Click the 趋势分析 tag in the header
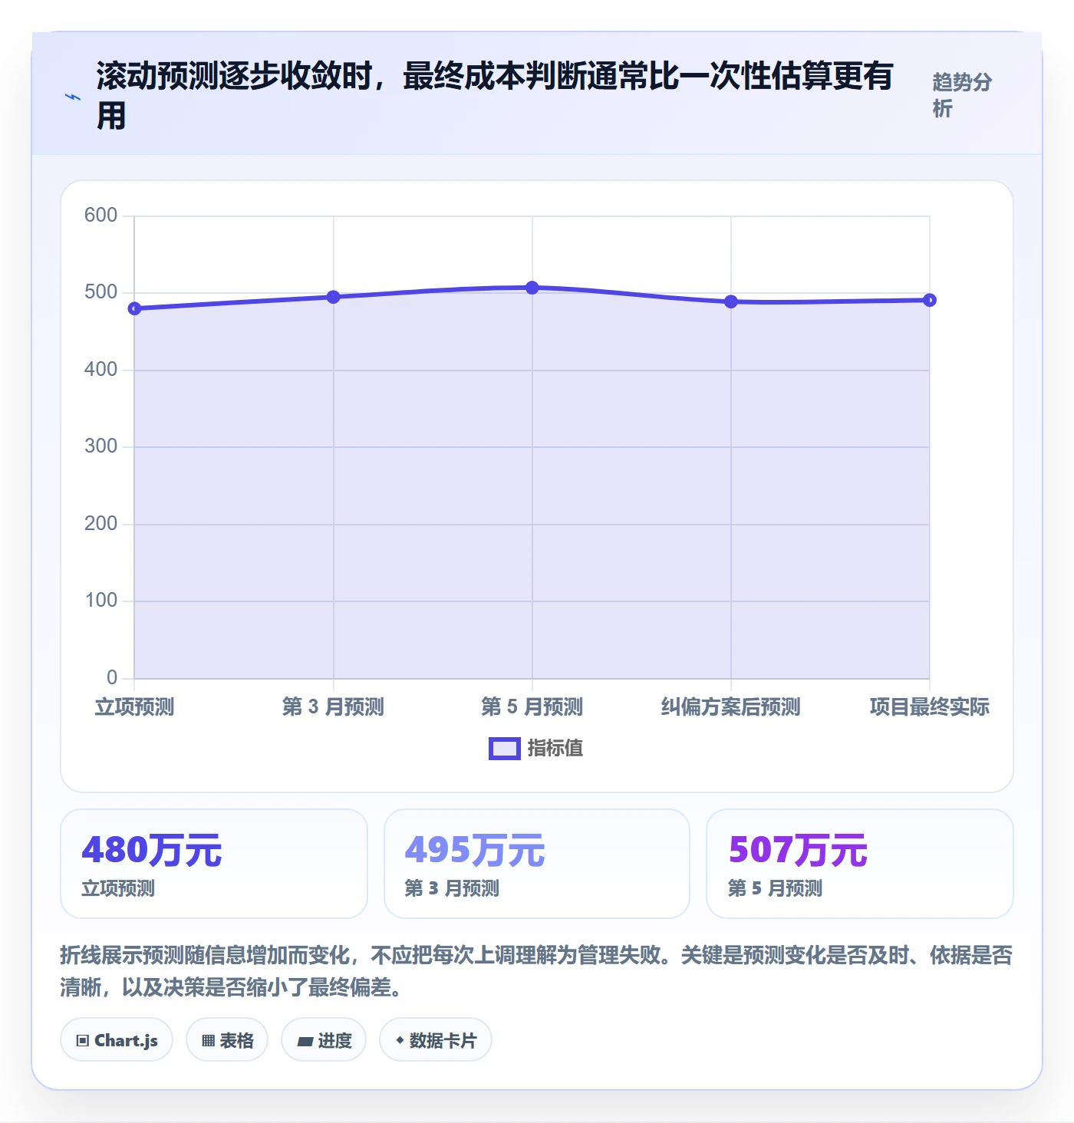The height and width of the screenshot is (1123, 1074). (963, 95)
